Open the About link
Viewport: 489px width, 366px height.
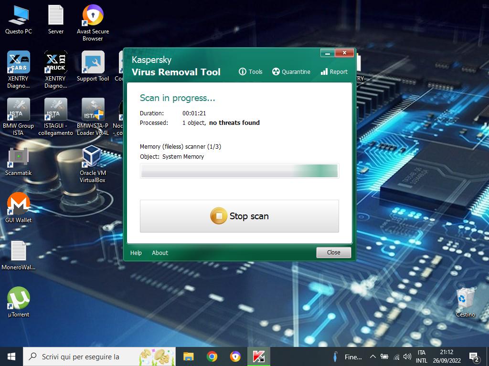tap(160, 253)
